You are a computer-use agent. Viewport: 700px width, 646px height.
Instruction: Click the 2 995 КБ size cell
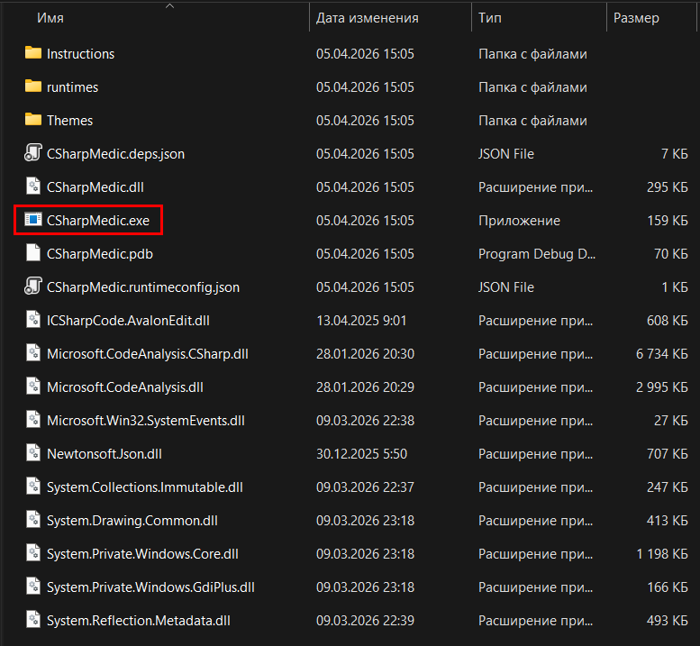(x=661, y=387)
